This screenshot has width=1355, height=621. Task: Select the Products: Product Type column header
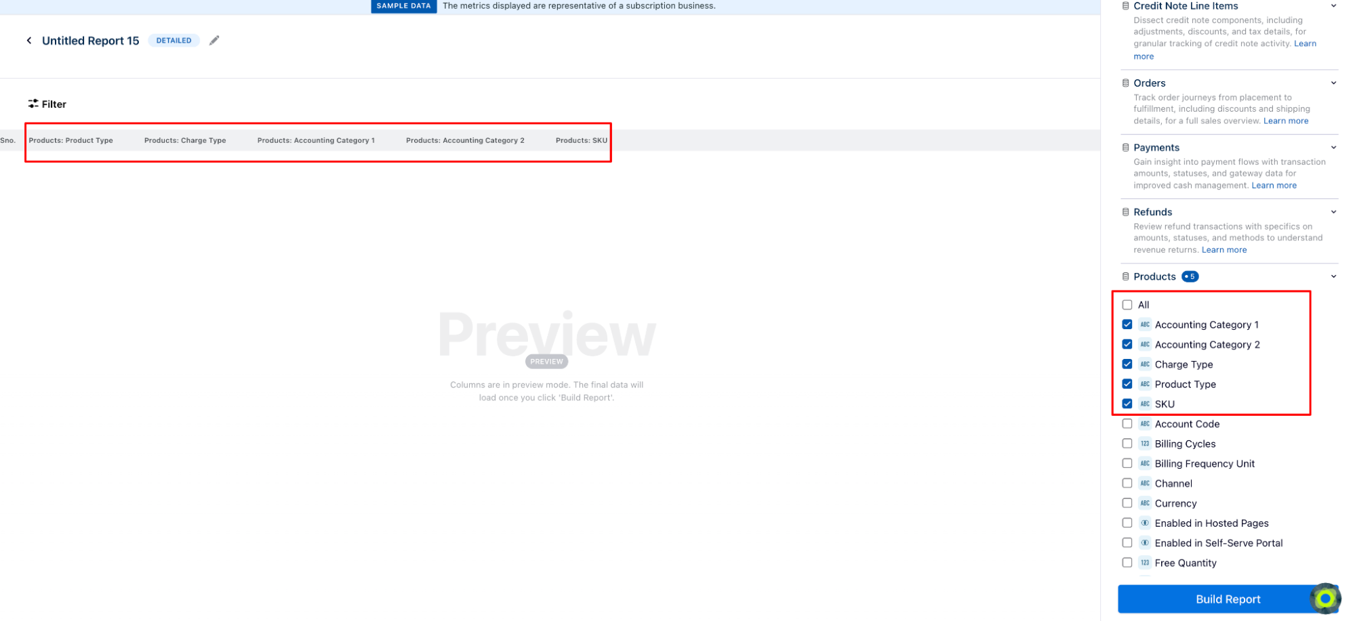coord(70,141)
